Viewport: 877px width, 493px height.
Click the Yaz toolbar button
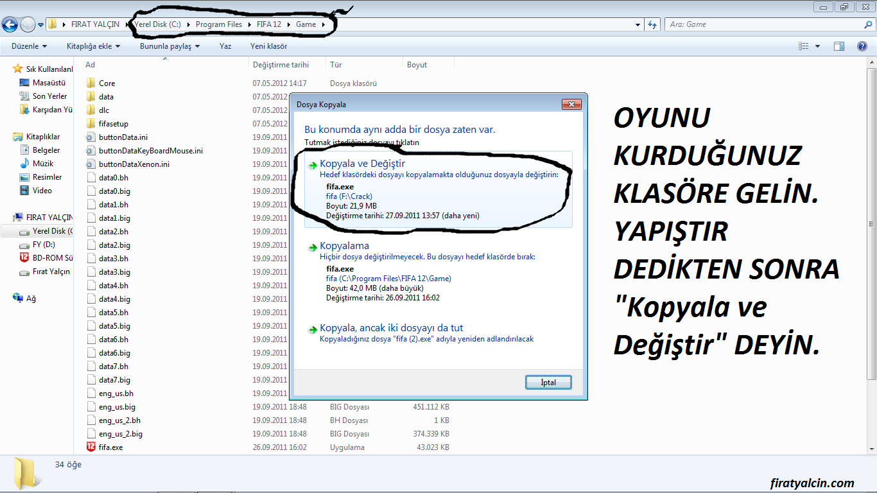click(x=225, y=46)
